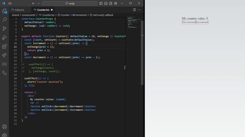Click the minimap code overview

click(133, 22)
